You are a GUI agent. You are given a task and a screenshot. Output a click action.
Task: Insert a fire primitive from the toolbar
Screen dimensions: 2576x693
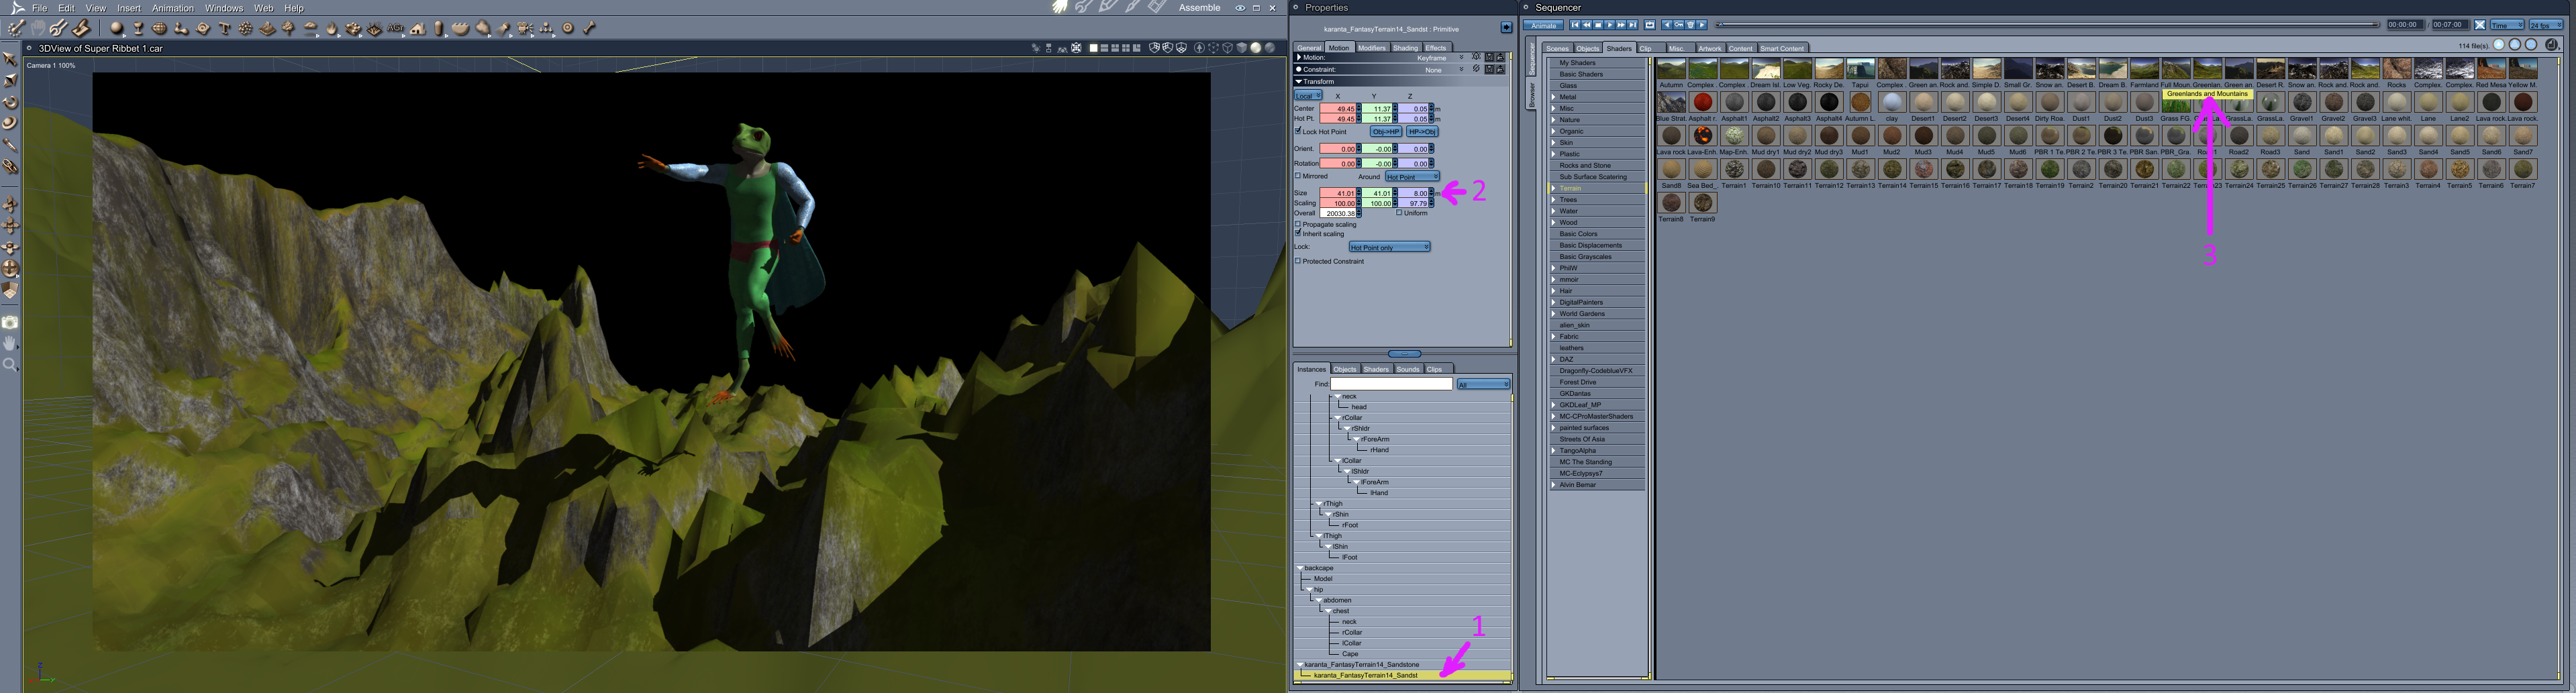332,28
